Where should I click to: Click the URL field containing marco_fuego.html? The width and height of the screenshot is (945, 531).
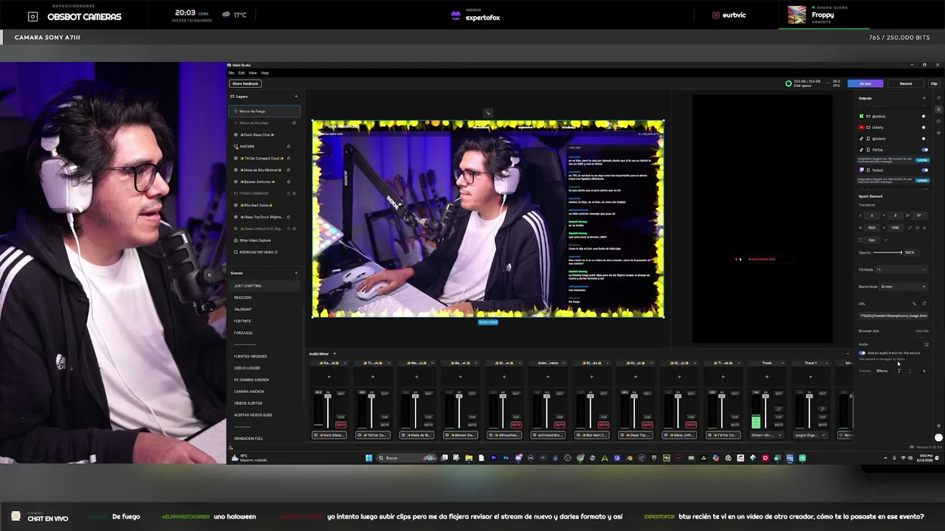[893, 316]
